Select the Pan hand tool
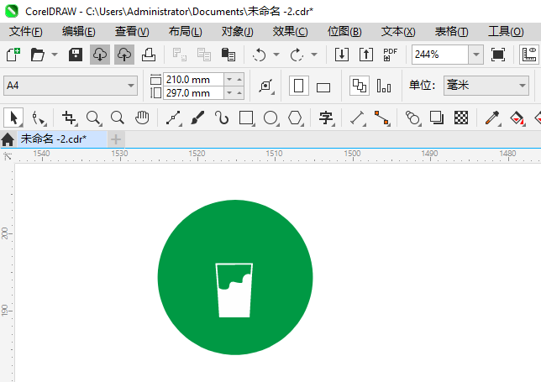The image size is (541, 382). point(142,118)
